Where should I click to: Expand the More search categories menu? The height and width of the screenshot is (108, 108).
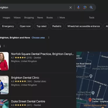(61, 18)
